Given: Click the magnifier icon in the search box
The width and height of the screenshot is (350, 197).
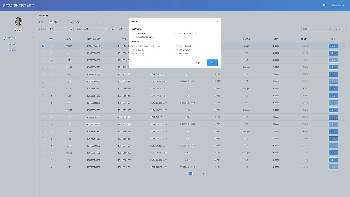Looking at the screenshot, I should pyautogui.click(x=328, y=29).
